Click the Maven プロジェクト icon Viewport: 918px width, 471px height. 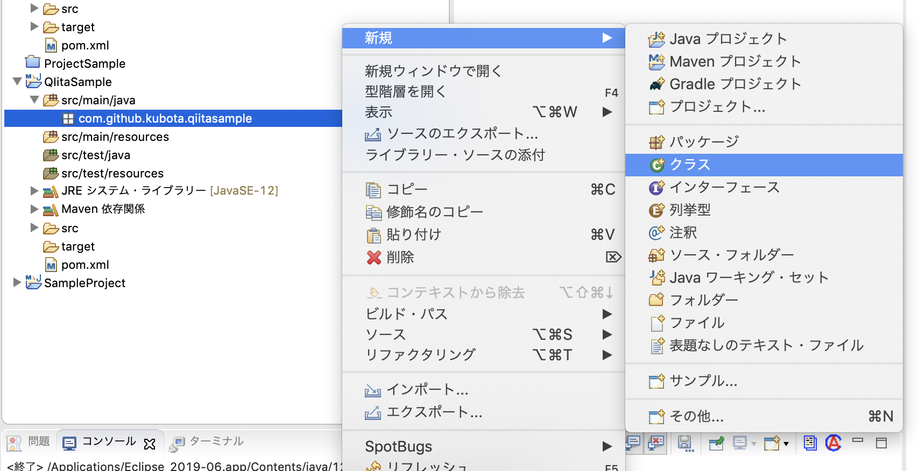pos(656,62)
